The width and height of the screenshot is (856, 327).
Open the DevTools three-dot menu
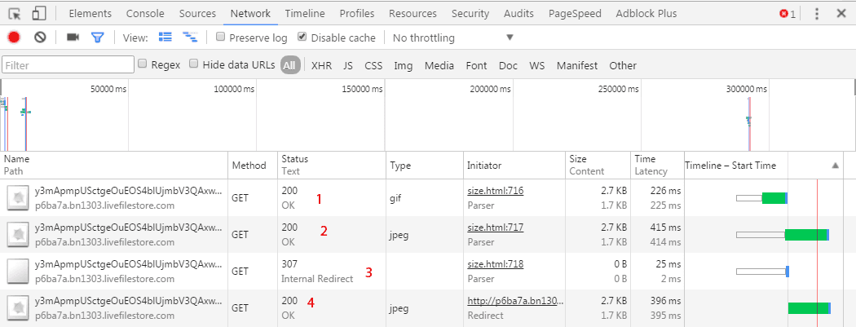(817, 14)
